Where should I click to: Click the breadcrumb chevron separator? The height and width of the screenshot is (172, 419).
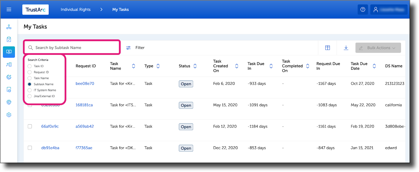point(101,10)
